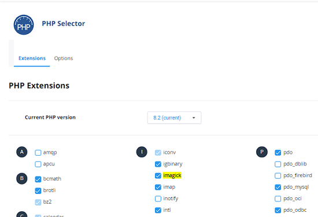
Task: Uncheck the brotli extension
Action: [x=38, y=190]
